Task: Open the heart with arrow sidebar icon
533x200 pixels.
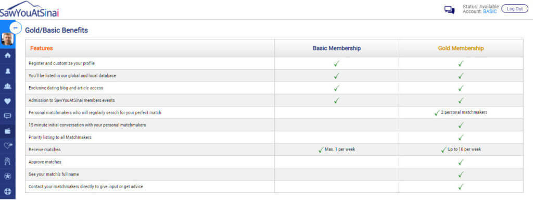Action: pos(7,146)
